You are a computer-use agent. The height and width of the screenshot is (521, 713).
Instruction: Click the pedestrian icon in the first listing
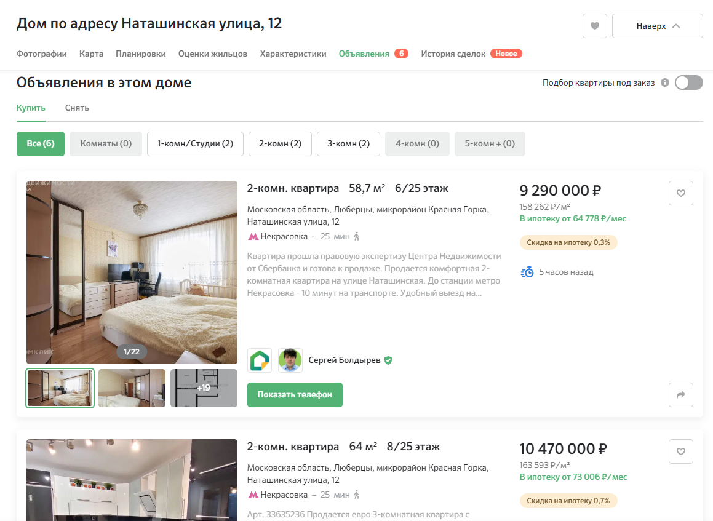click(x=357, y=236)
